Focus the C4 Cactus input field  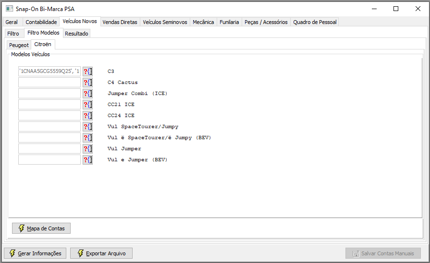[x=49, y=83]
